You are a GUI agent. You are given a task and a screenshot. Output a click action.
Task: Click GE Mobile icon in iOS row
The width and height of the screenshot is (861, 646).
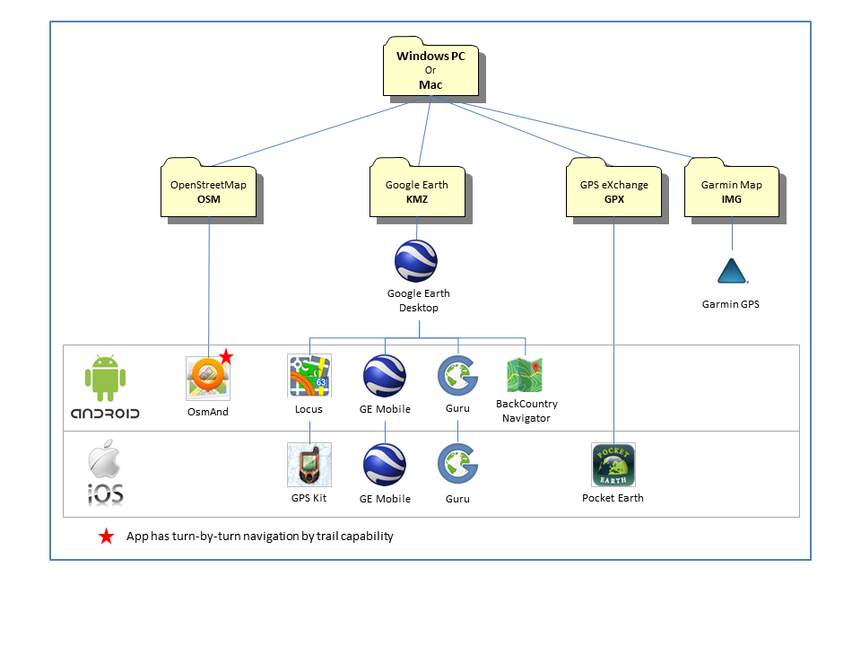(x=385, y=465)
